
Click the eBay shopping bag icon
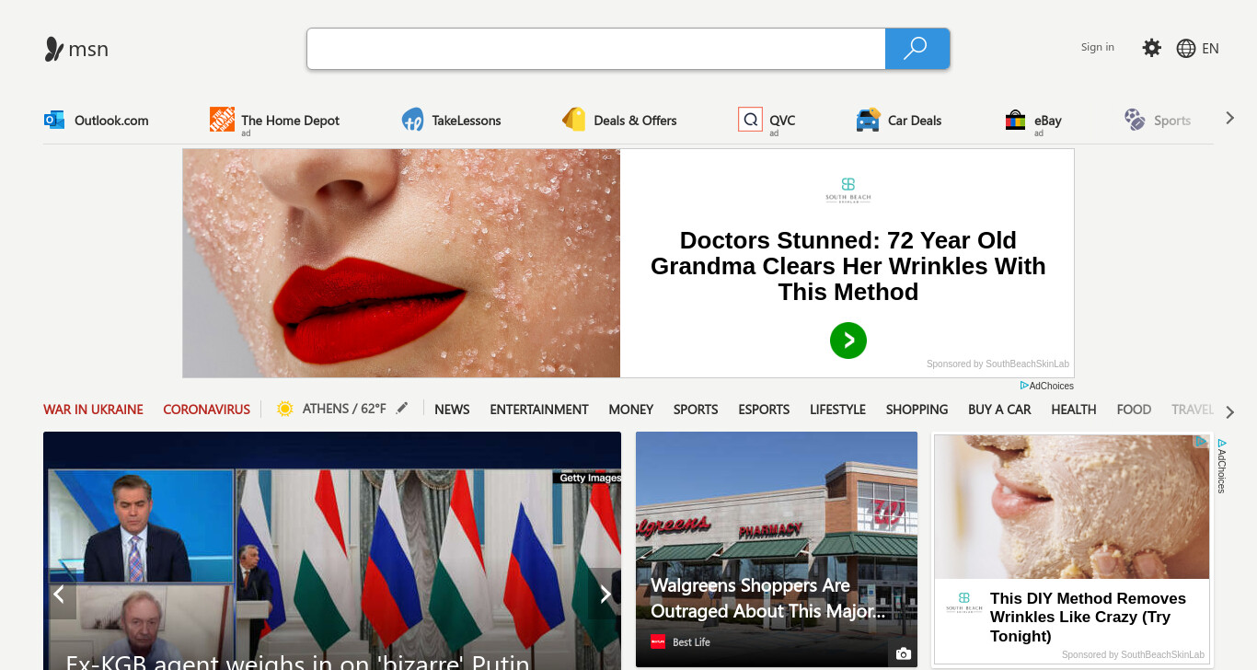(1015, 120)
